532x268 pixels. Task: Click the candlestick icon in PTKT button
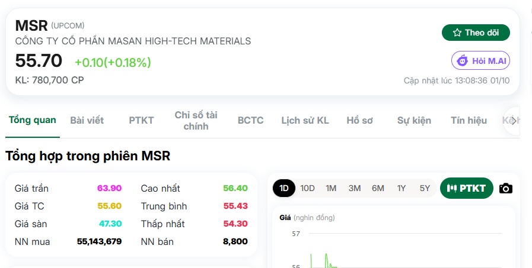click(451, 188)
